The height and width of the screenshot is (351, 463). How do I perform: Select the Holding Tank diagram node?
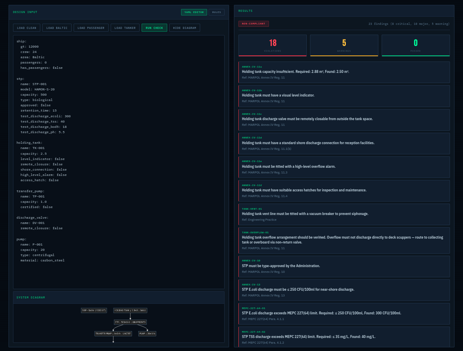[x=130, y=310]
